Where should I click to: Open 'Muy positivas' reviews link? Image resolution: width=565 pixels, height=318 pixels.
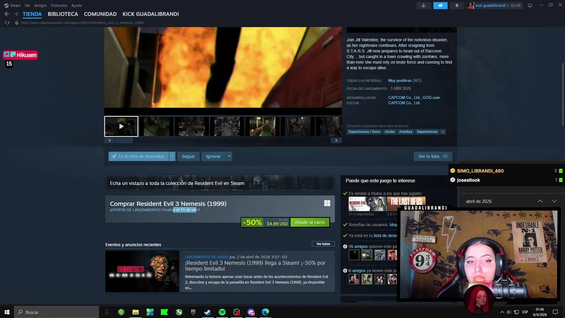[x=399, y=80]
